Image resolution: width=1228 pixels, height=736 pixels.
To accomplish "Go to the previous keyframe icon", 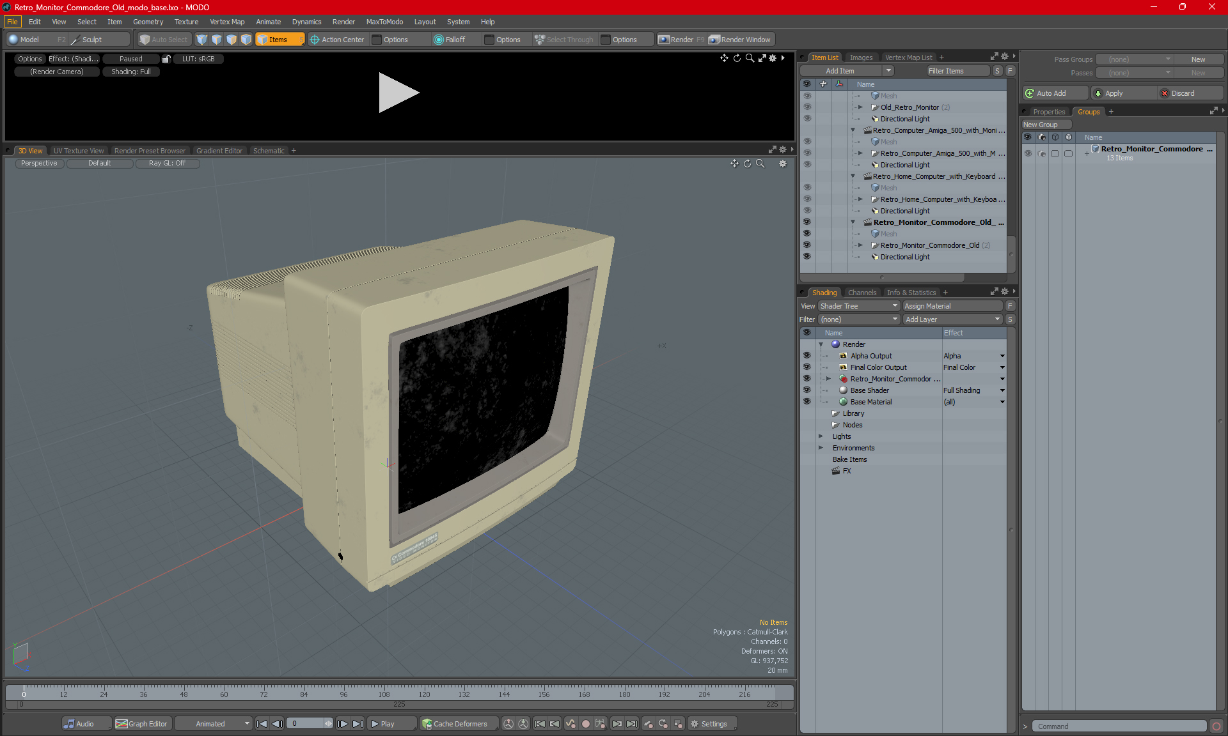I will coord(555,724).
